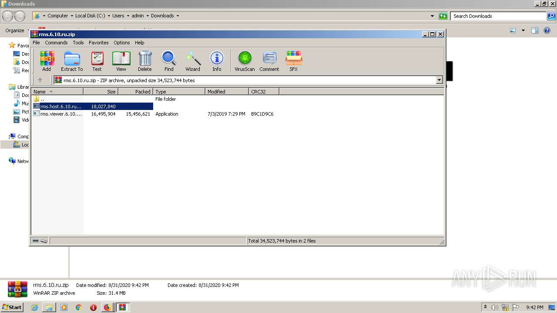The width and height of the screenshot is (557, 313).
Task: Launch Windows Media Player from taskbar
Action: point(64,307)
